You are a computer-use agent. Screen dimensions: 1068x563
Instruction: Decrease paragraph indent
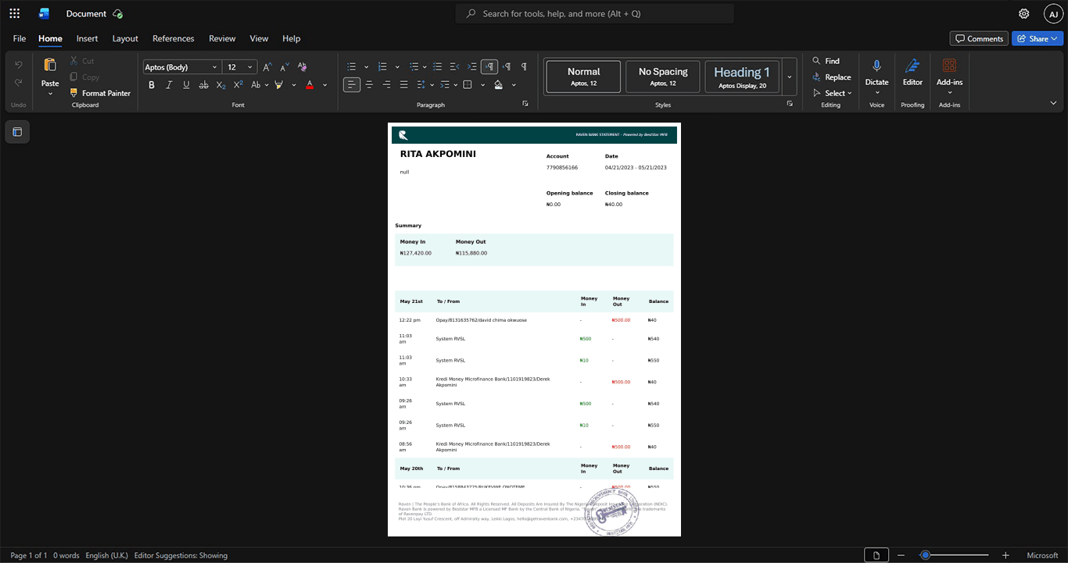[454, 67]
